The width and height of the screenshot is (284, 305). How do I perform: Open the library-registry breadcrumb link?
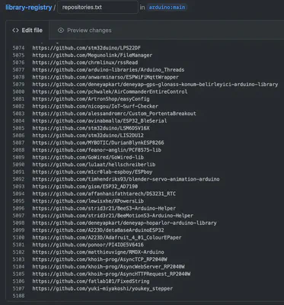[x=28, y=7]
